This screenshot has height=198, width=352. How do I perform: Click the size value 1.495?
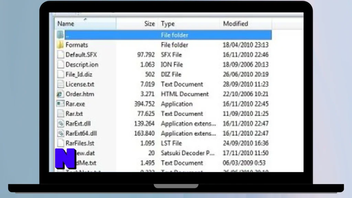[x=147, y=163]
